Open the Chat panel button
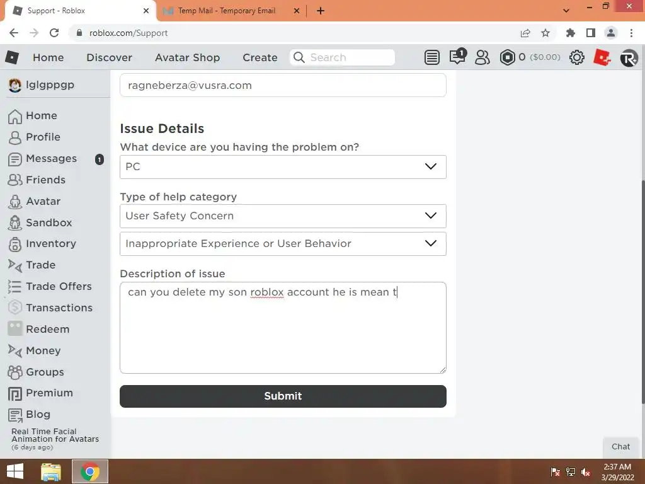This screenshot has height=484, width=645. [620, 447]
